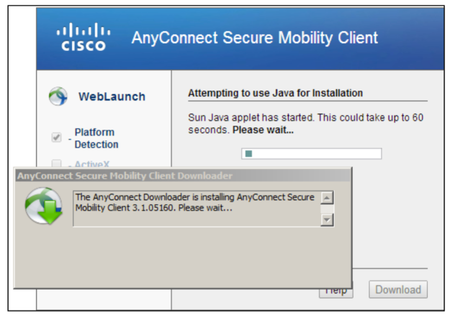
Task: Select the ActiveX step label
Action: [x=92, y=164]
